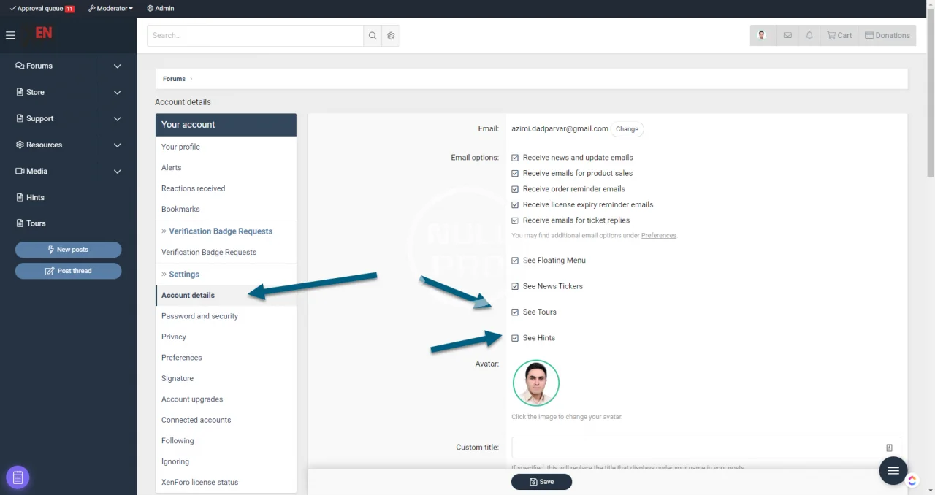Open the Moderator dropdown menu
The height and width of the screenshot is (495, 935).
(110, 8)
